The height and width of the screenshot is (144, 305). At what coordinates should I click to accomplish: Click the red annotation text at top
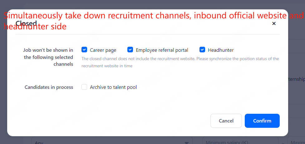coord(153,16)
